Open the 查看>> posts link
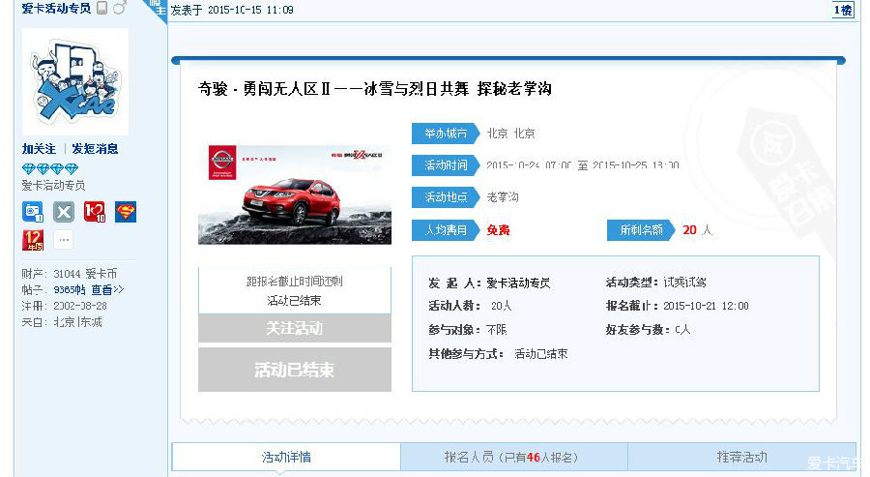This screenshot has height=477, width=870. 107,290
